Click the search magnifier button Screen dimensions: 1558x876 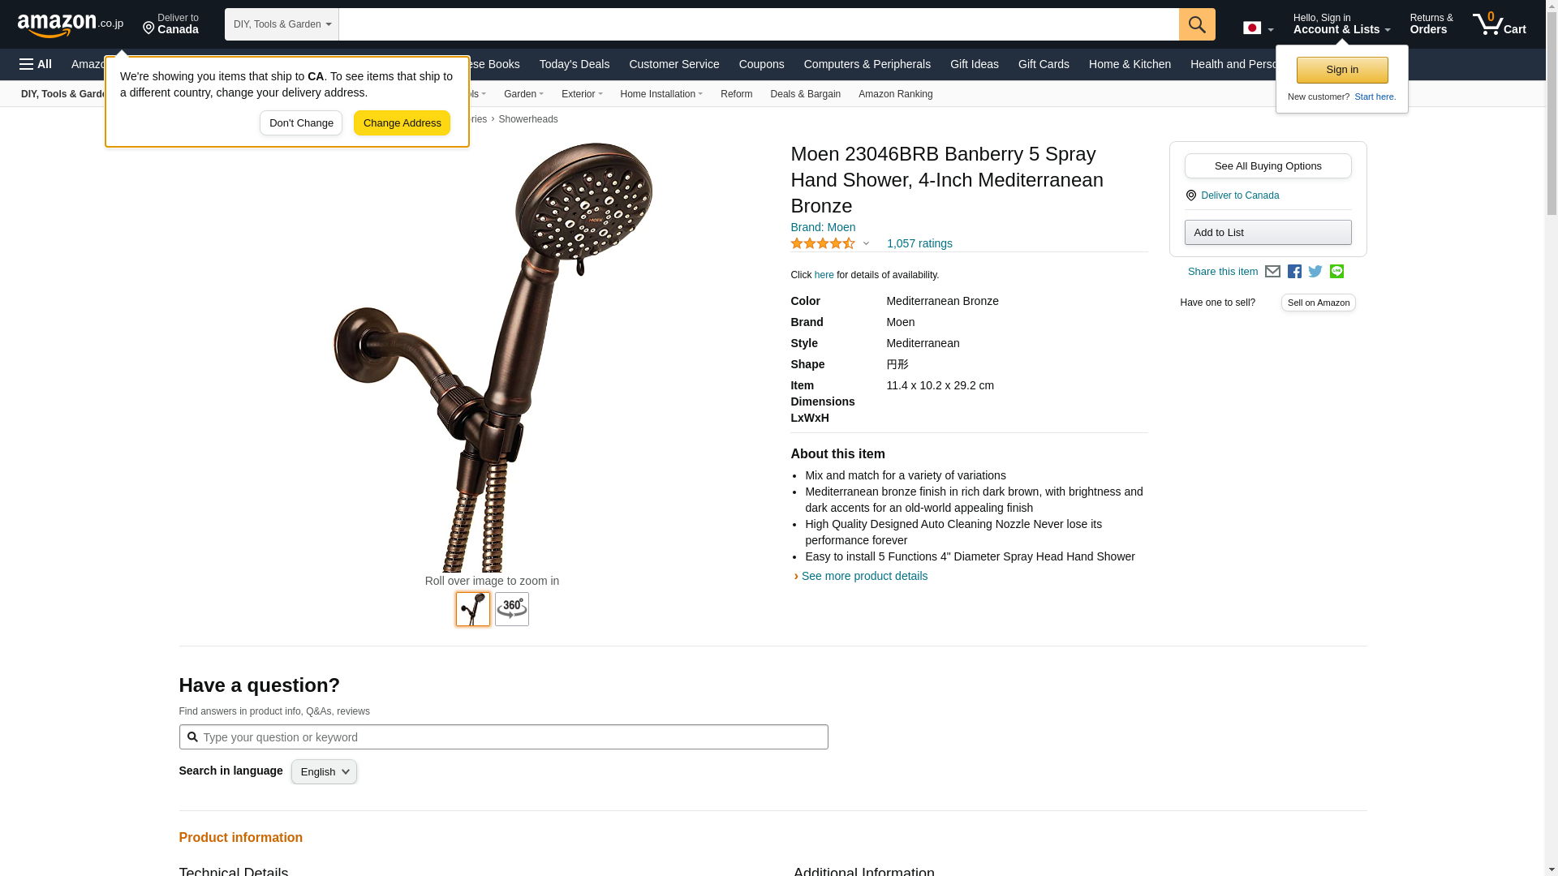[x=1197, y=24]
